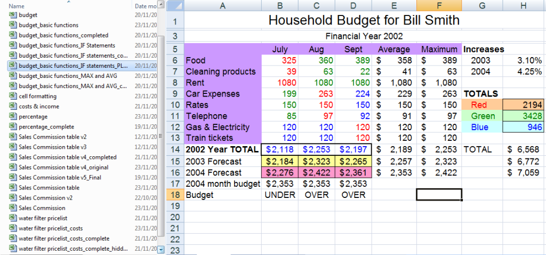This screenshot has height=255, width=546.
Task: Click the 'Increases' heading cell
Action: (x=482, y=49)
